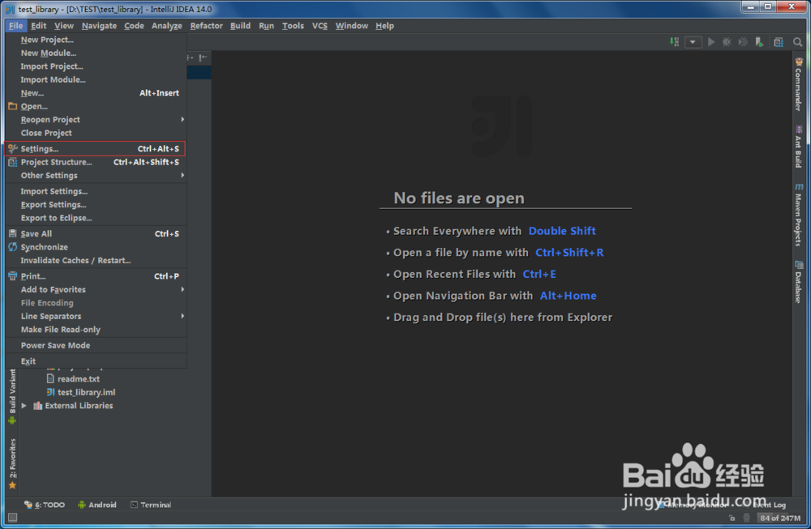Open the TODO tool window
The height and width of the screenshot is (529, 811).
45,505
